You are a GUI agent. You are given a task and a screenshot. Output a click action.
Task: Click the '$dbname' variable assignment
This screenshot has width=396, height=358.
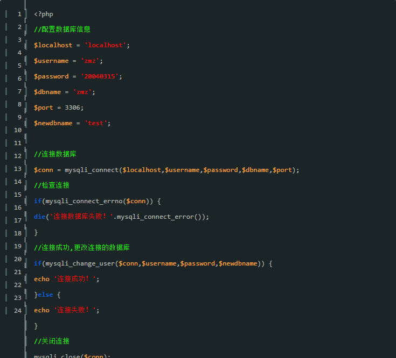pyautogui.click(x=65, y=92)
